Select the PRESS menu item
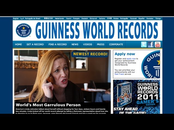174x130 pixels. coord(101,44)
